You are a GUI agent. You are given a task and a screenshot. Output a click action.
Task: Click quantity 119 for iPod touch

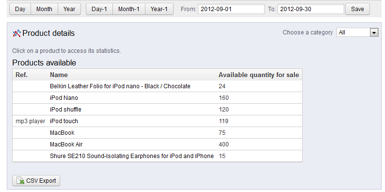pos(224,121)
